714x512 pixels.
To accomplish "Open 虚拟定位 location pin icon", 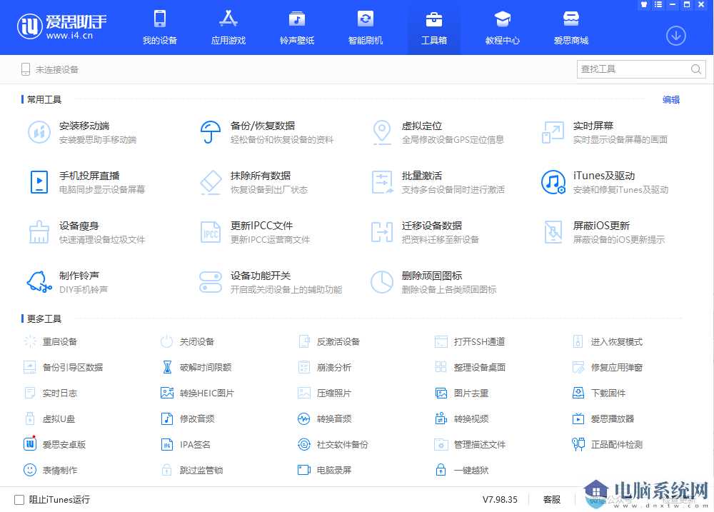I will point(381,132).
